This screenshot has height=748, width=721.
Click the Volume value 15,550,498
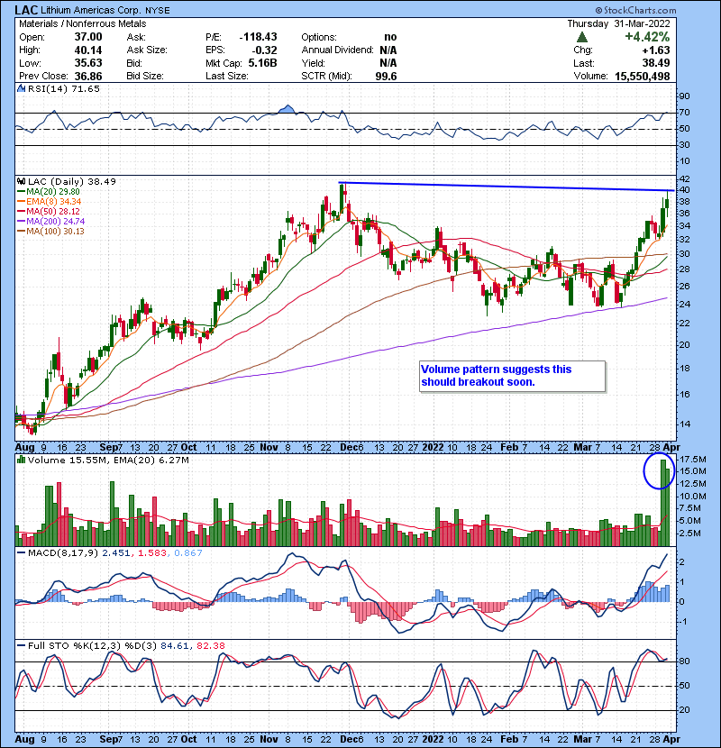pos(643,76)
